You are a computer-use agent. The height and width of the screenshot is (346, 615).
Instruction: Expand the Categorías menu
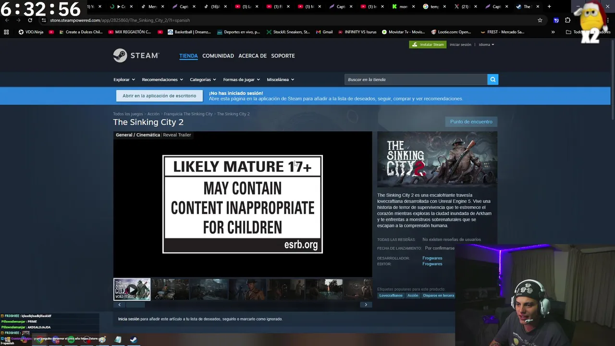(203, 79)
